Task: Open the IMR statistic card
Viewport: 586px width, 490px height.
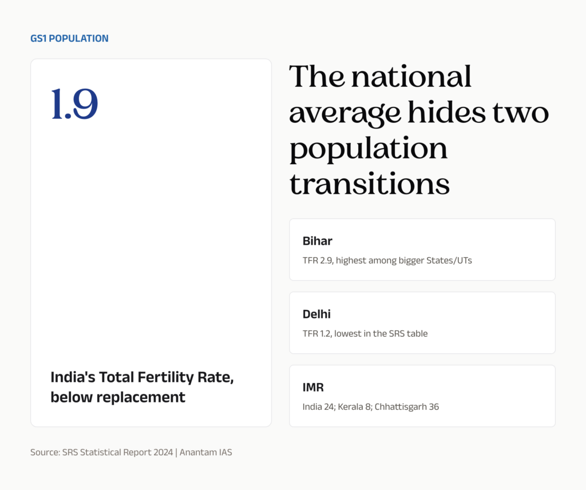Action: [x=422, y=396]
